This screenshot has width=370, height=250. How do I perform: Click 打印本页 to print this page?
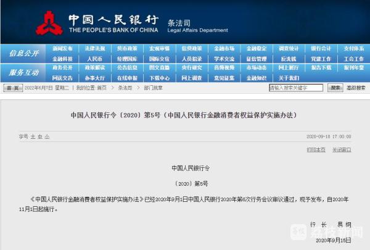tap(316, 150)
